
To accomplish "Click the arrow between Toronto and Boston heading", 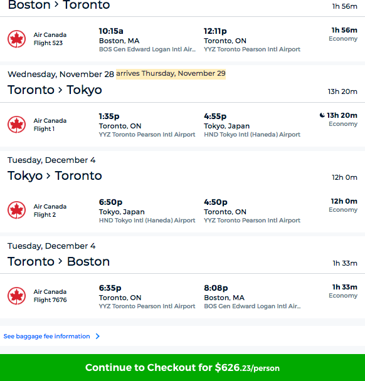I will (x=60, y=262).
